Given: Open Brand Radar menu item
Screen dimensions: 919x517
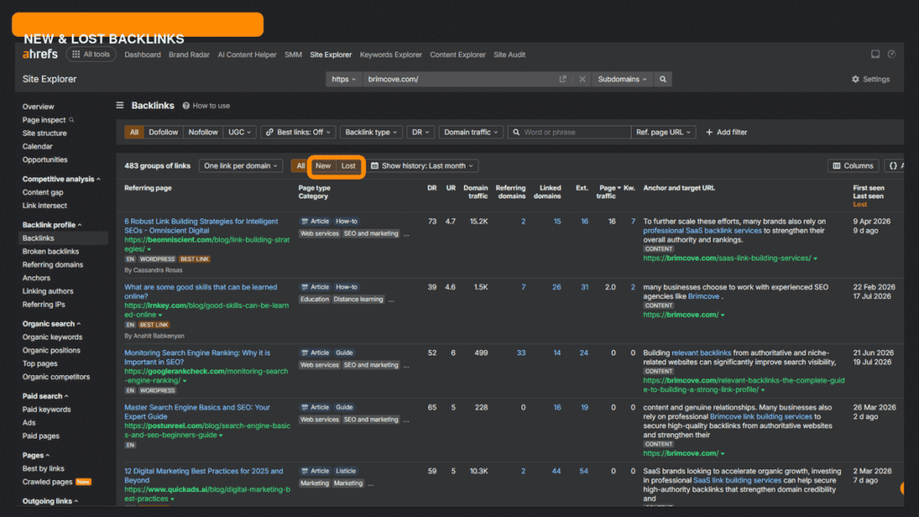Looking at the screenshot, I should pyautogui.click(x=188, y=55).
